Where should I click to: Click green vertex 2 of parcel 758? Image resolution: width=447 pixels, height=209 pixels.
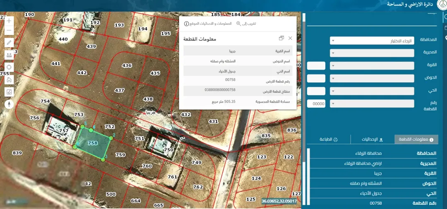tap(111, 138)
